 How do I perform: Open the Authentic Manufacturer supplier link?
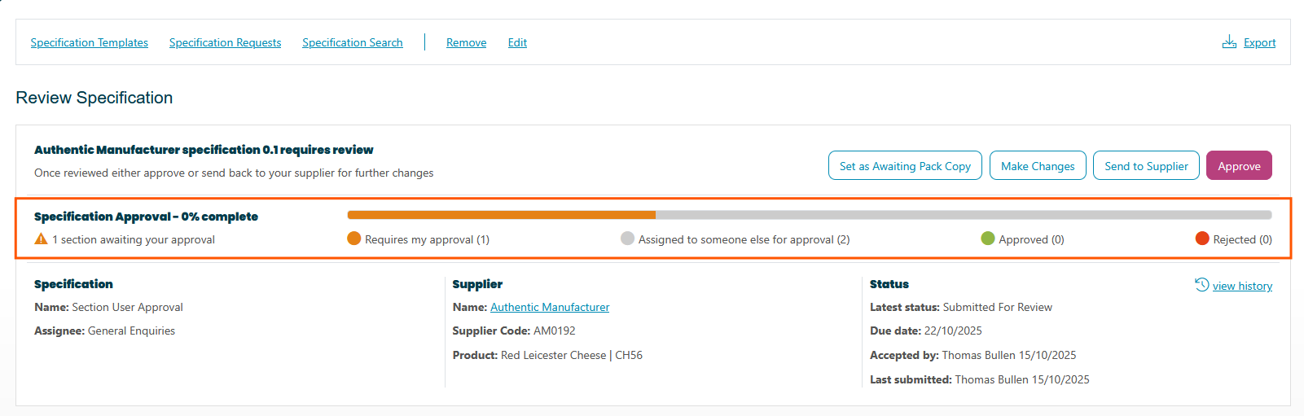point(550,307)
